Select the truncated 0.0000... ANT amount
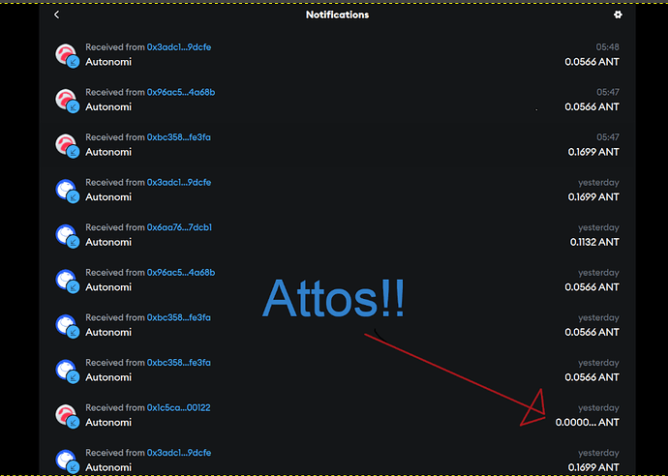Image resolution: width=668 pixels, height=476 pixels. pos(587,423)
